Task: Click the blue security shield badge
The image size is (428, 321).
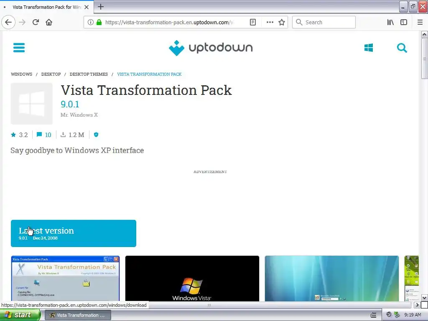Action: 96,135
